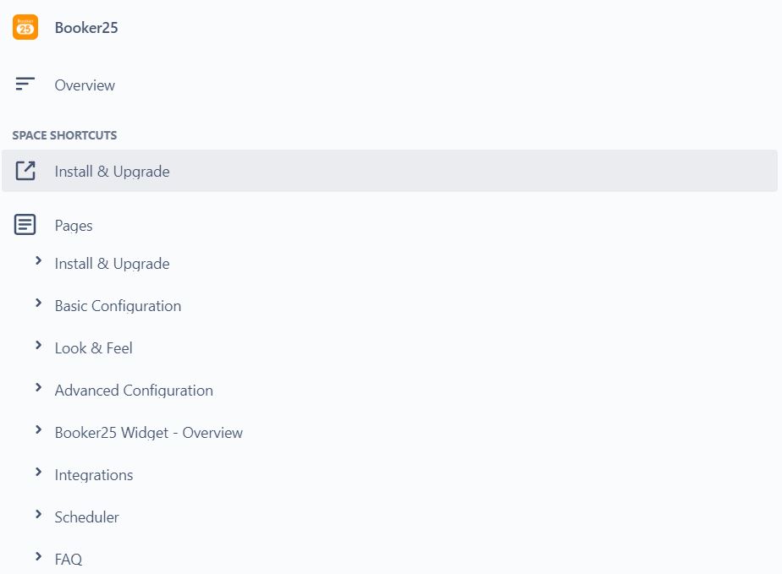Open the Pages section label
This screenshot has width=782, height=574.
point(74,226)
